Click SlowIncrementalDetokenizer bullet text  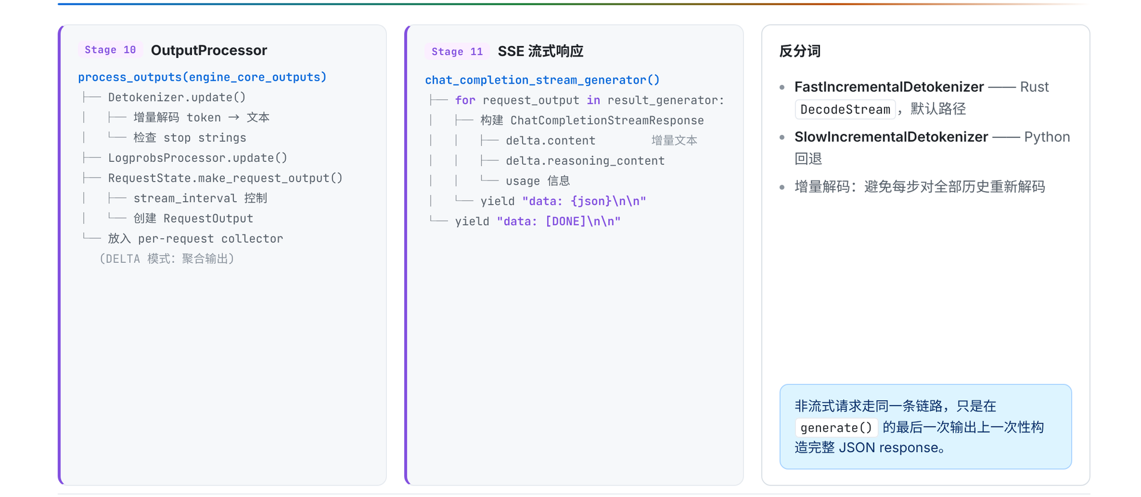(891, 137)
